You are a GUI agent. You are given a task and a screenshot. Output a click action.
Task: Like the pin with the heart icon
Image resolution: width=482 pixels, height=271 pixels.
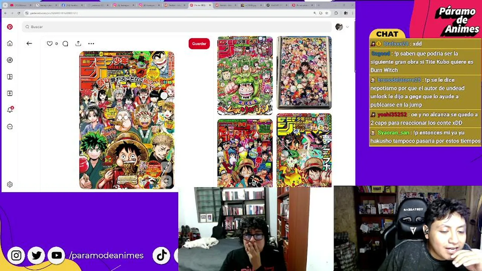coord(49,44)
